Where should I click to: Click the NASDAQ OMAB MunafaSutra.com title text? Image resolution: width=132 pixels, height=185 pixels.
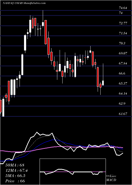coord(24,3)
